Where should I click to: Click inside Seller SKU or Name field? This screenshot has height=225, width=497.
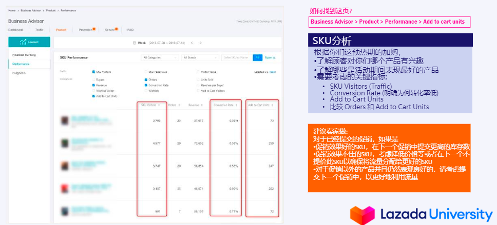click(237, 57)
